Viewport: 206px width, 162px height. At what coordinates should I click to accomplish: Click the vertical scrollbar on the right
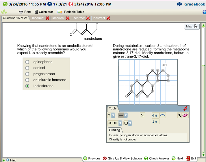point(203,87)
